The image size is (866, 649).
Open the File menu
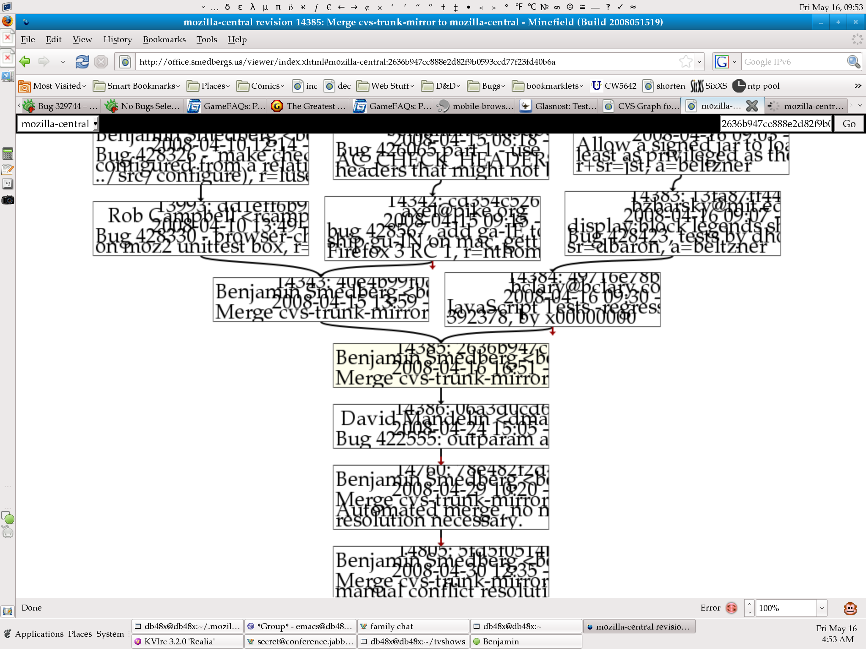28,39
